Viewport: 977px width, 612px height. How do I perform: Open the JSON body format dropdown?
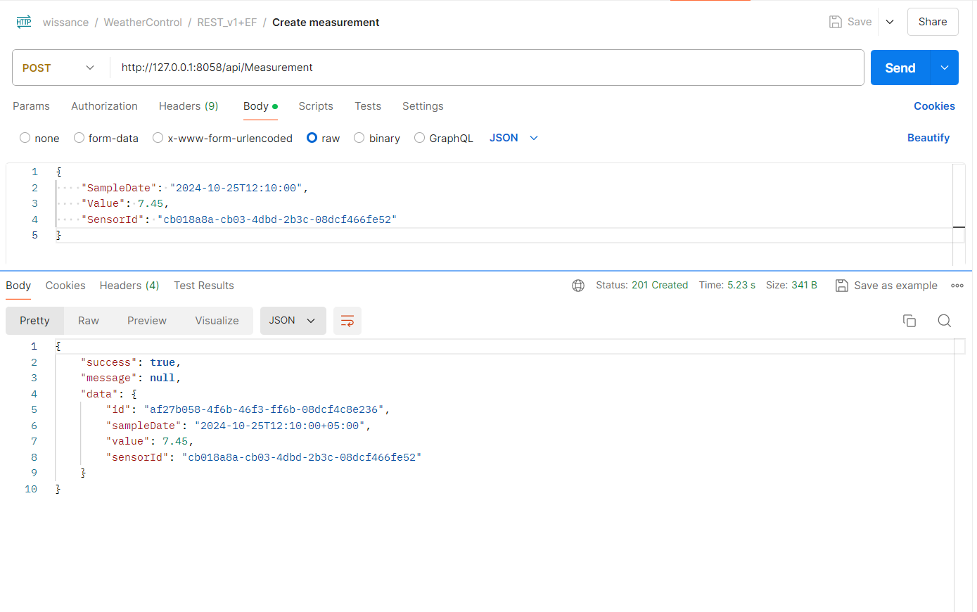[513, 138]
